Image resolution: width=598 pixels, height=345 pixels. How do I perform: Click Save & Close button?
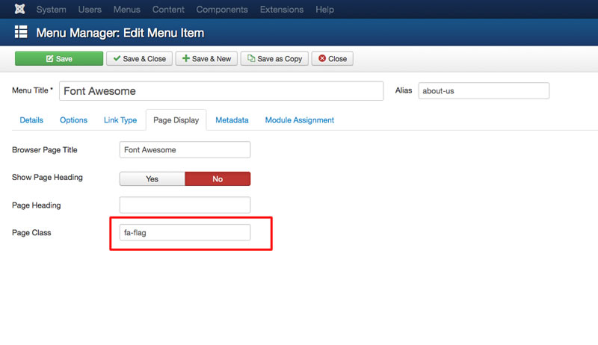[139, 59]
